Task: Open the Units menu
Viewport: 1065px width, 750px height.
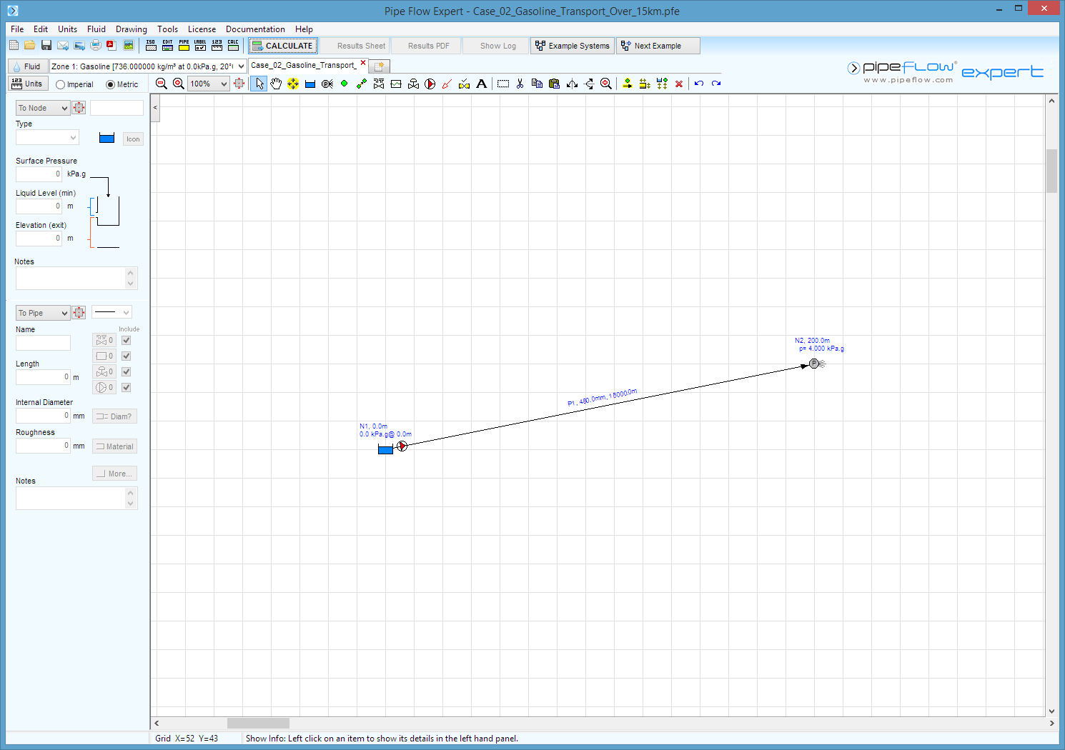Action: (67, 29)
